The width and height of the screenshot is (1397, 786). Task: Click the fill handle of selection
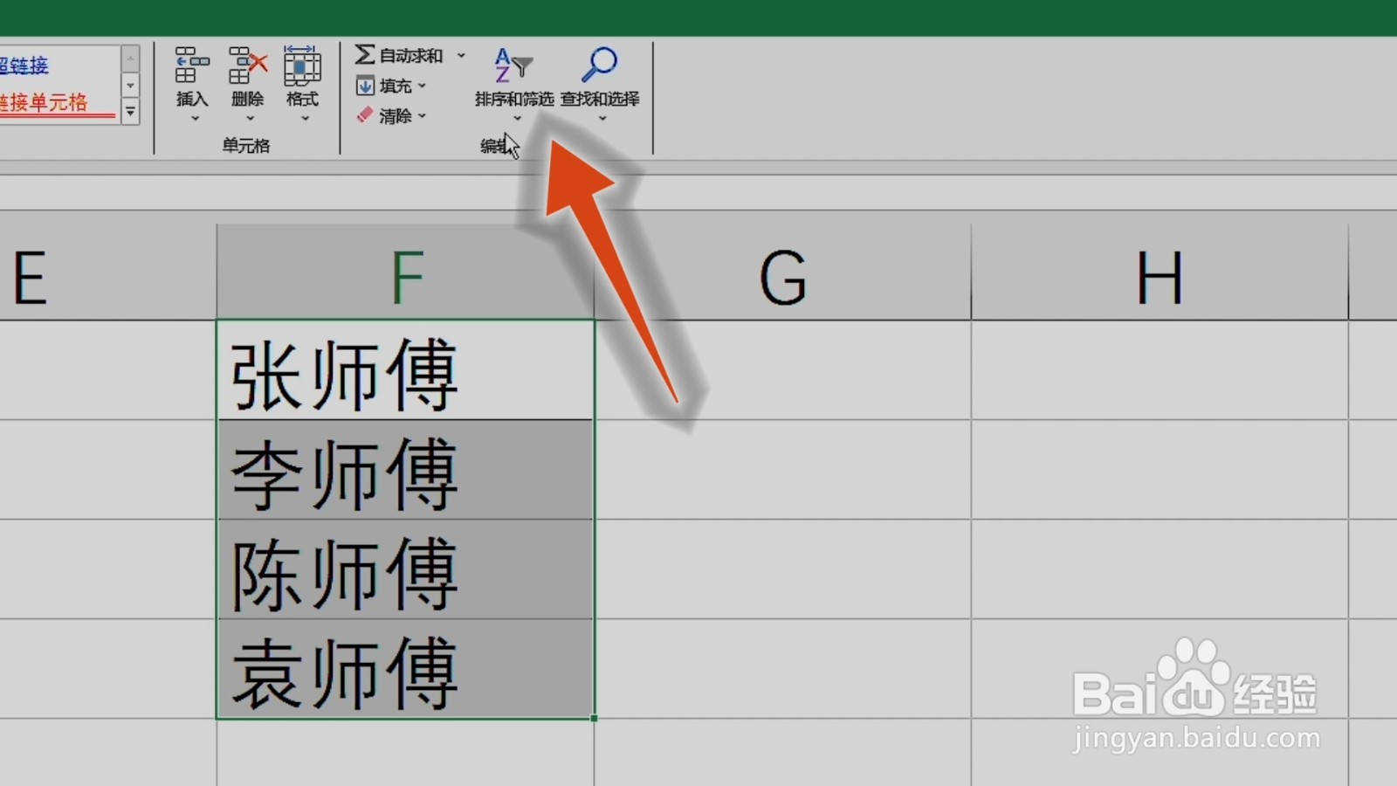click(x=594, y=718)
